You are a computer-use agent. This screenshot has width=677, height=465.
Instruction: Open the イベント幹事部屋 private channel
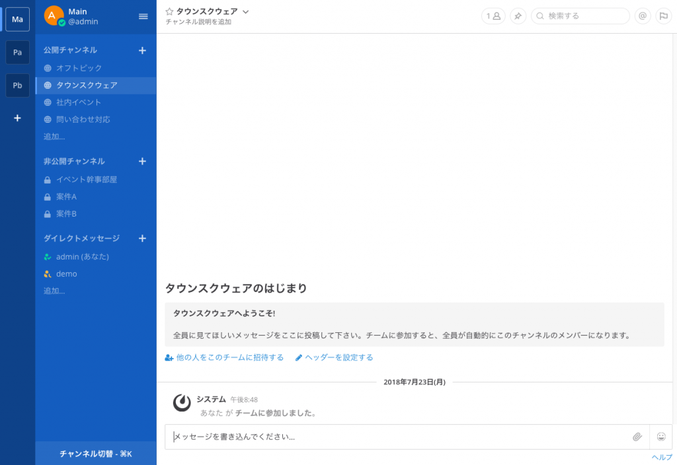coord(86,180)
